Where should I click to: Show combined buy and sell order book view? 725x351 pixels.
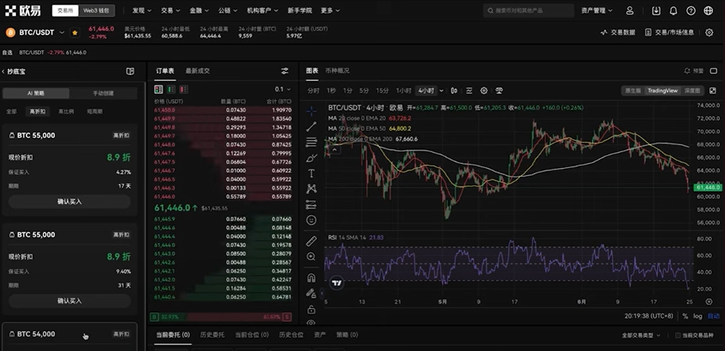point(159,89)
